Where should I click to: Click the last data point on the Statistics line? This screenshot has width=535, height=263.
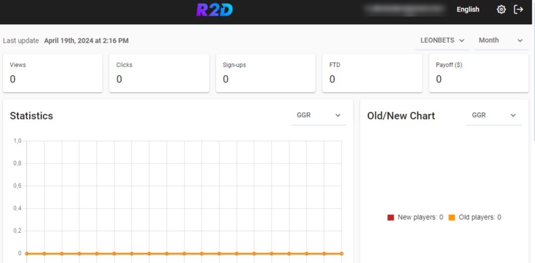(341, 254)
